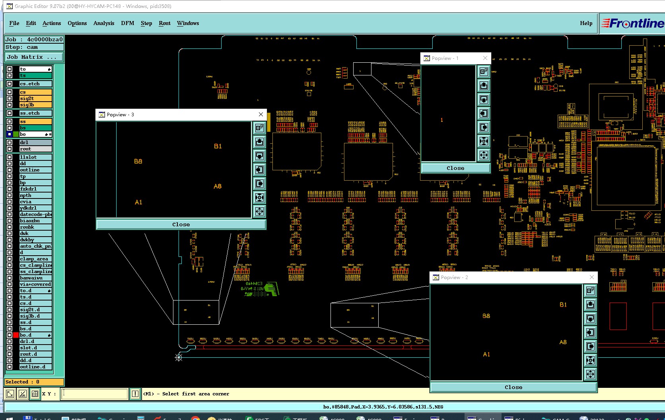Click Close button in Popview - 3
The width and height of the screenshot is (665, 420).
click(x=181, y=224)
